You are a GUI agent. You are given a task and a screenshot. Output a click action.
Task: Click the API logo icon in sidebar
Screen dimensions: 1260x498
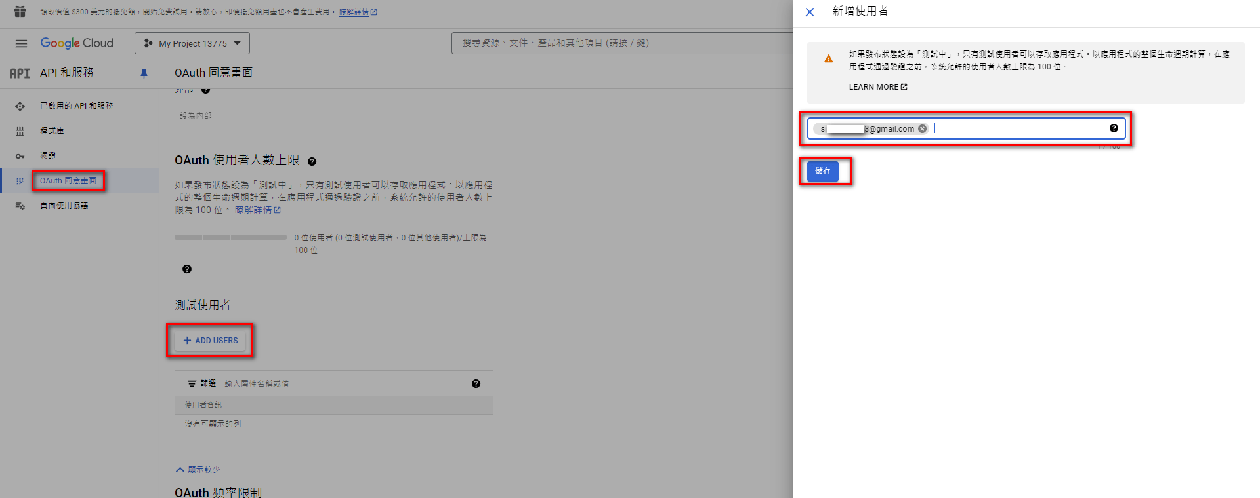[20, 73]
